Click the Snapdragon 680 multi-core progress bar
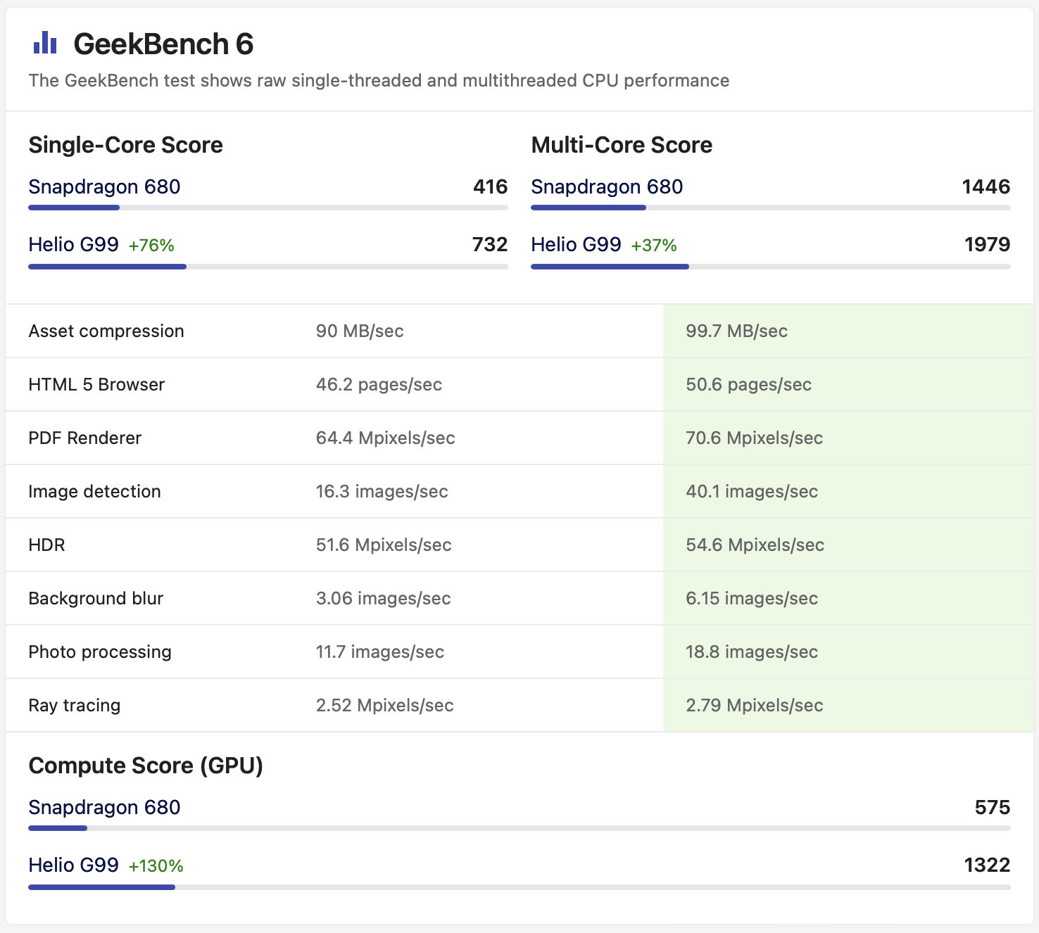Screen dimensions: 1039x933 771,208
